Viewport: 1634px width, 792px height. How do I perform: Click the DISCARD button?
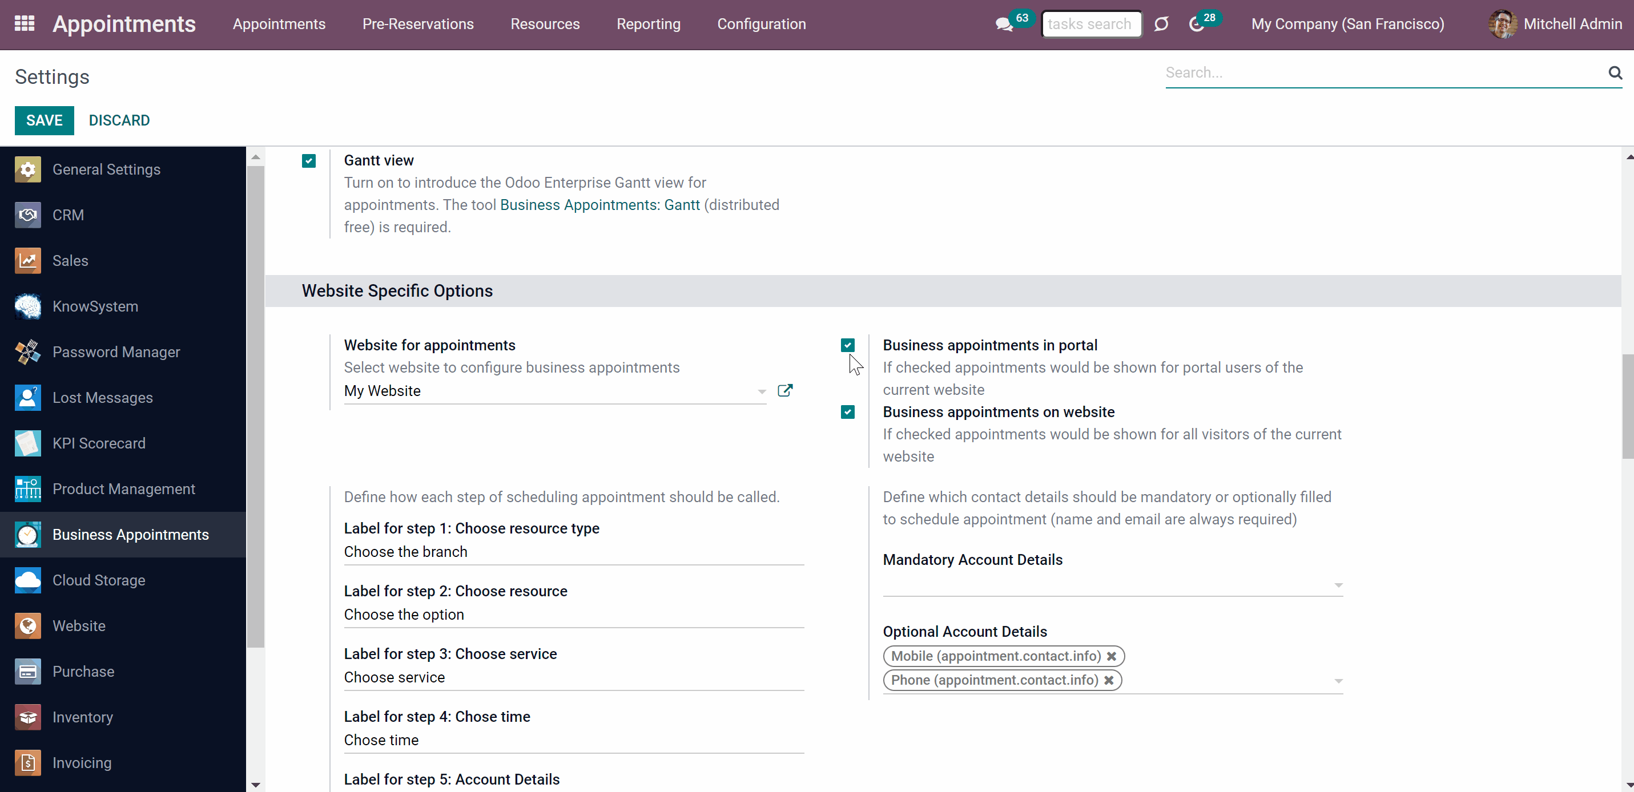click(x=119, y=120)
